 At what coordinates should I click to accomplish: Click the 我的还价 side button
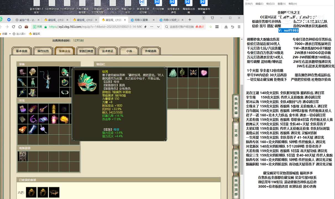click(236, 160)
